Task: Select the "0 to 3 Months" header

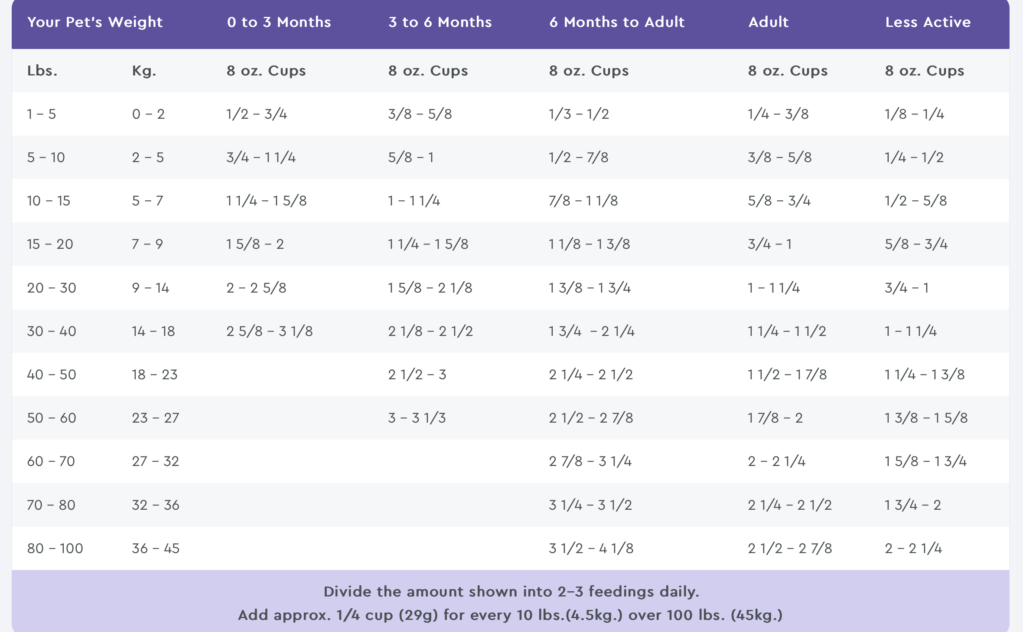Action: tap(279, 22)
